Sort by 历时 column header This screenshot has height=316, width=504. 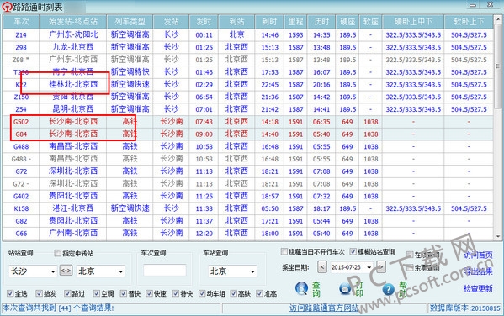321,22
